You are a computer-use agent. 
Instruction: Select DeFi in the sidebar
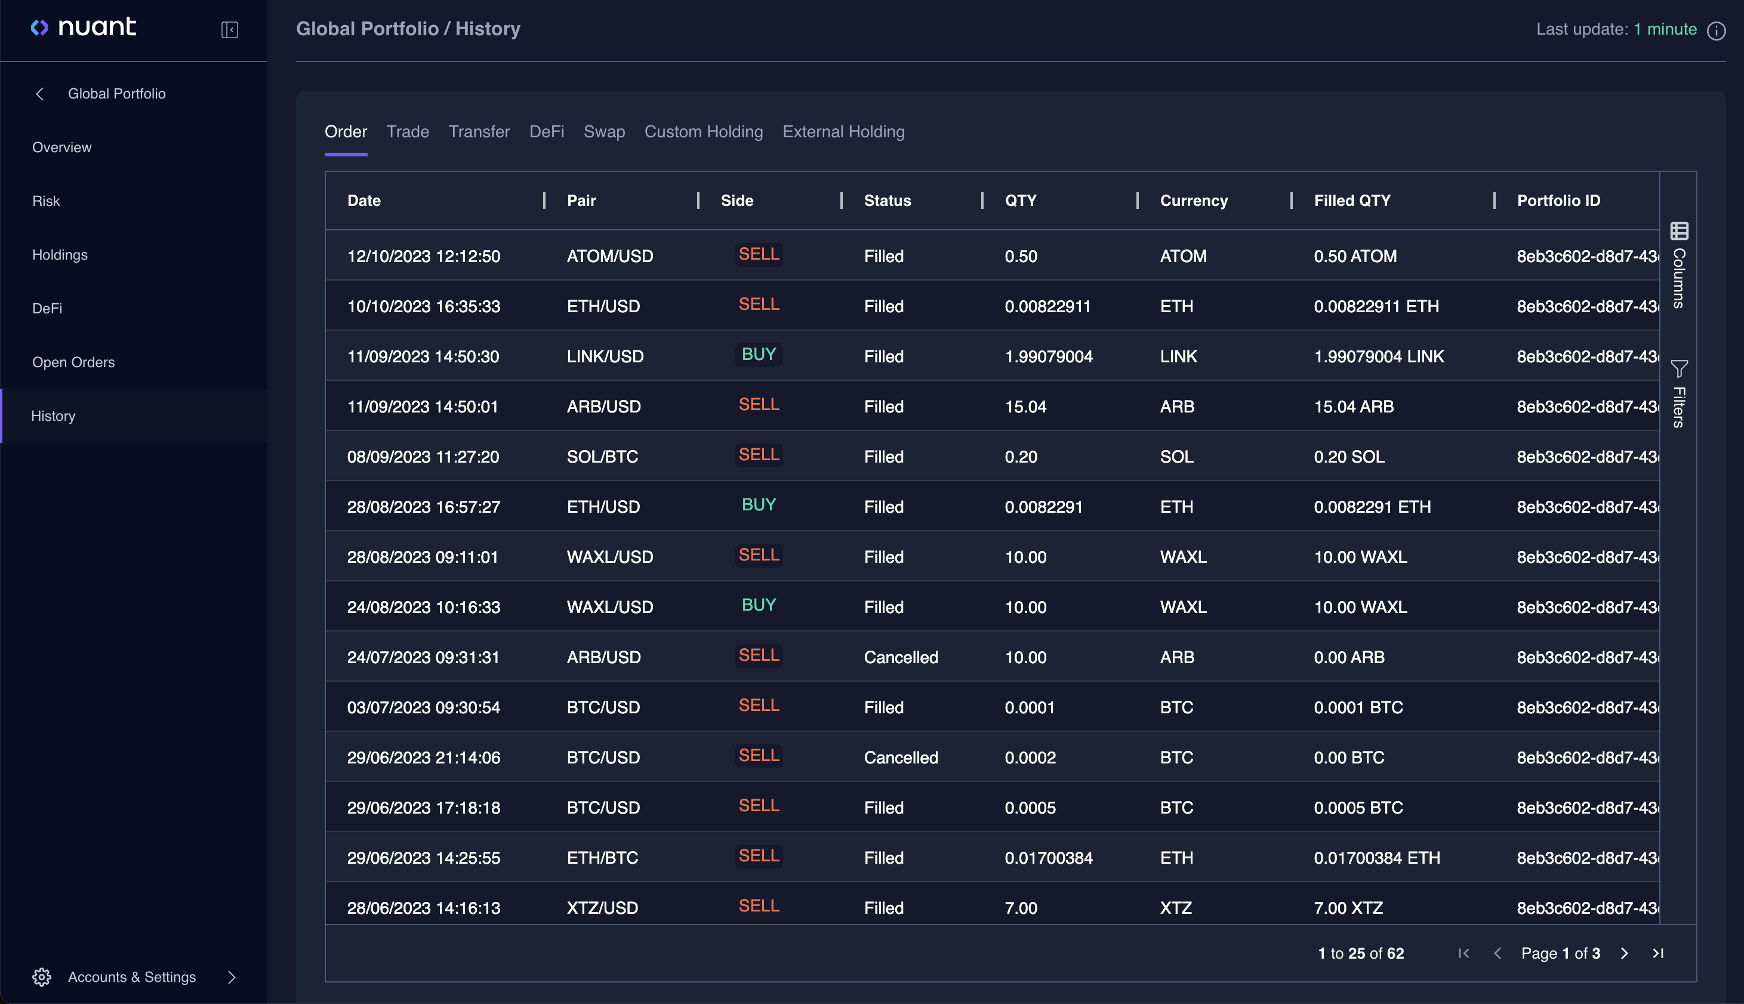[x=47, y=308]
